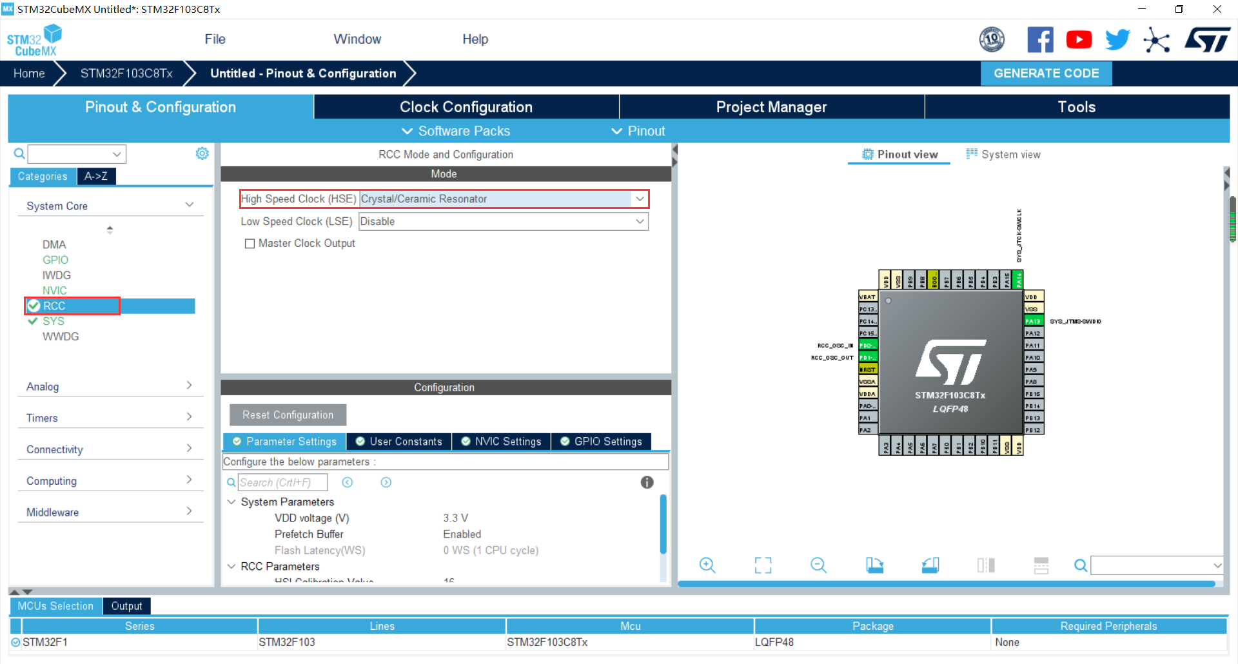The image size is (1238, 664).
Task: Click the Reset Configuration button
Action: pos(288,415)
